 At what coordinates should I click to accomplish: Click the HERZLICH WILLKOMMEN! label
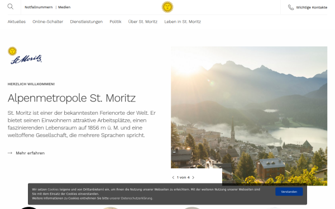pyautogui.click(x=31, y=84)
